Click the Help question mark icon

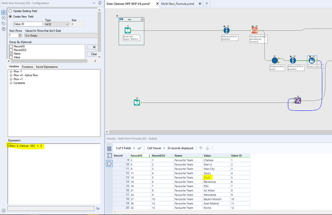3,29
